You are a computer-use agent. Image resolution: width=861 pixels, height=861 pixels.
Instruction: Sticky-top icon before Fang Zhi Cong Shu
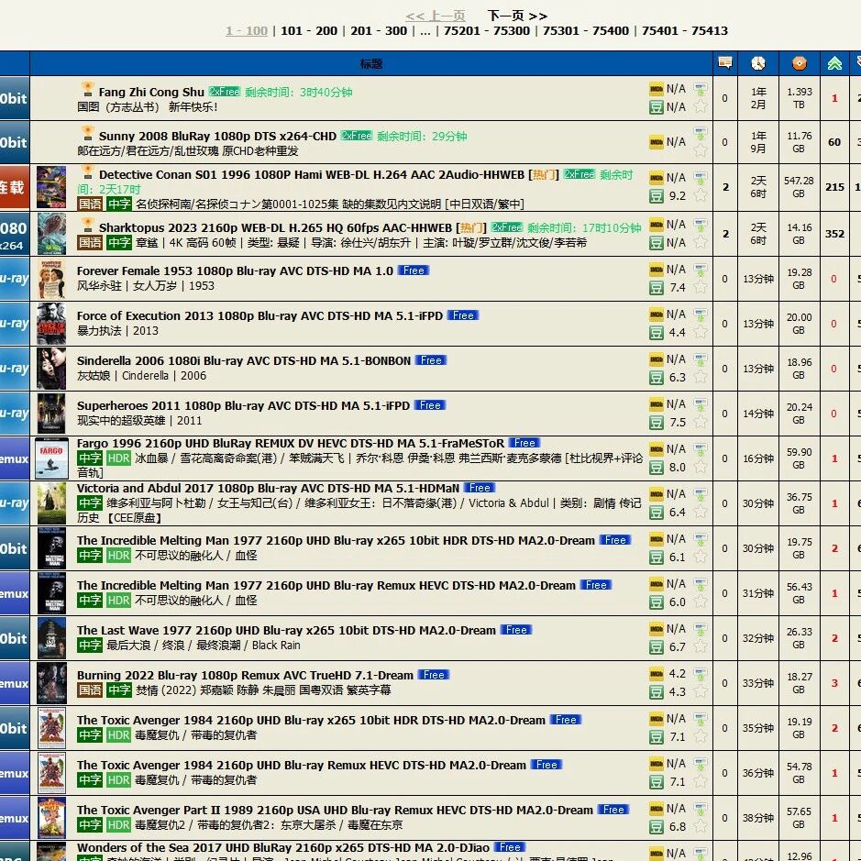click(87, 90)
